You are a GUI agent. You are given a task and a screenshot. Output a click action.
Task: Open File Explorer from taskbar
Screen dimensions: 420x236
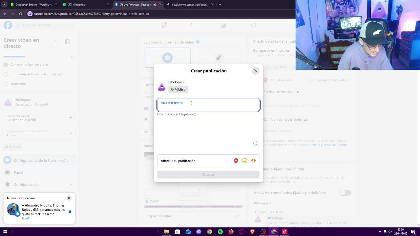click(x=166, y=232)
